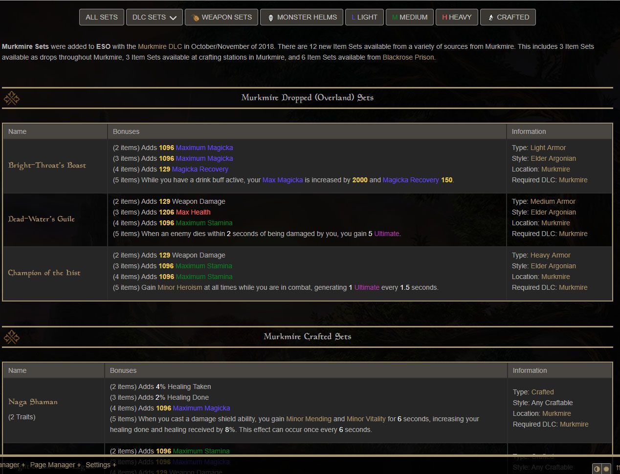Click Magicka Recovery link in 5-item bonus
This screenshot has height=474, width=620.
click(x=411, y=180)
